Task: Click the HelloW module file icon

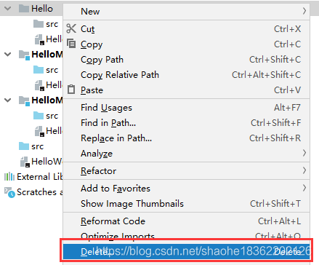Action: coord(25,162)
